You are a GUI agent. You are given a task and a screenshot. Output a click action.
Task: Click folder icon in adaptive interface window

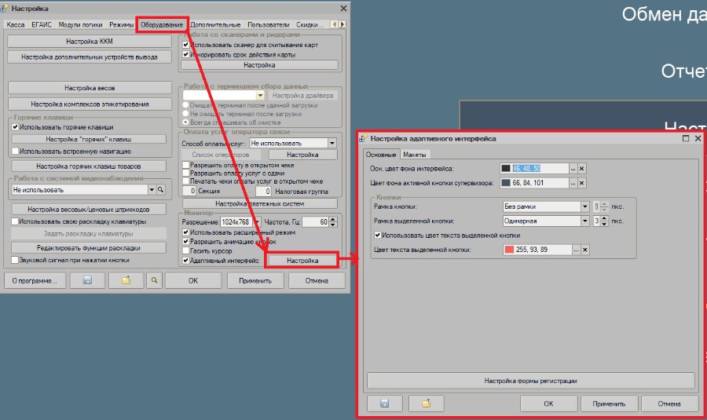426,404
